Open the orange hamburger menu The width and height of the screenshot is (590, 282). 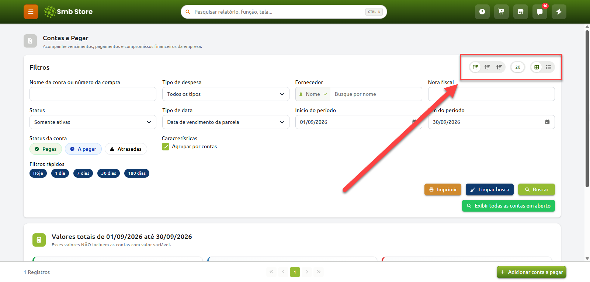tap(31, 12)
